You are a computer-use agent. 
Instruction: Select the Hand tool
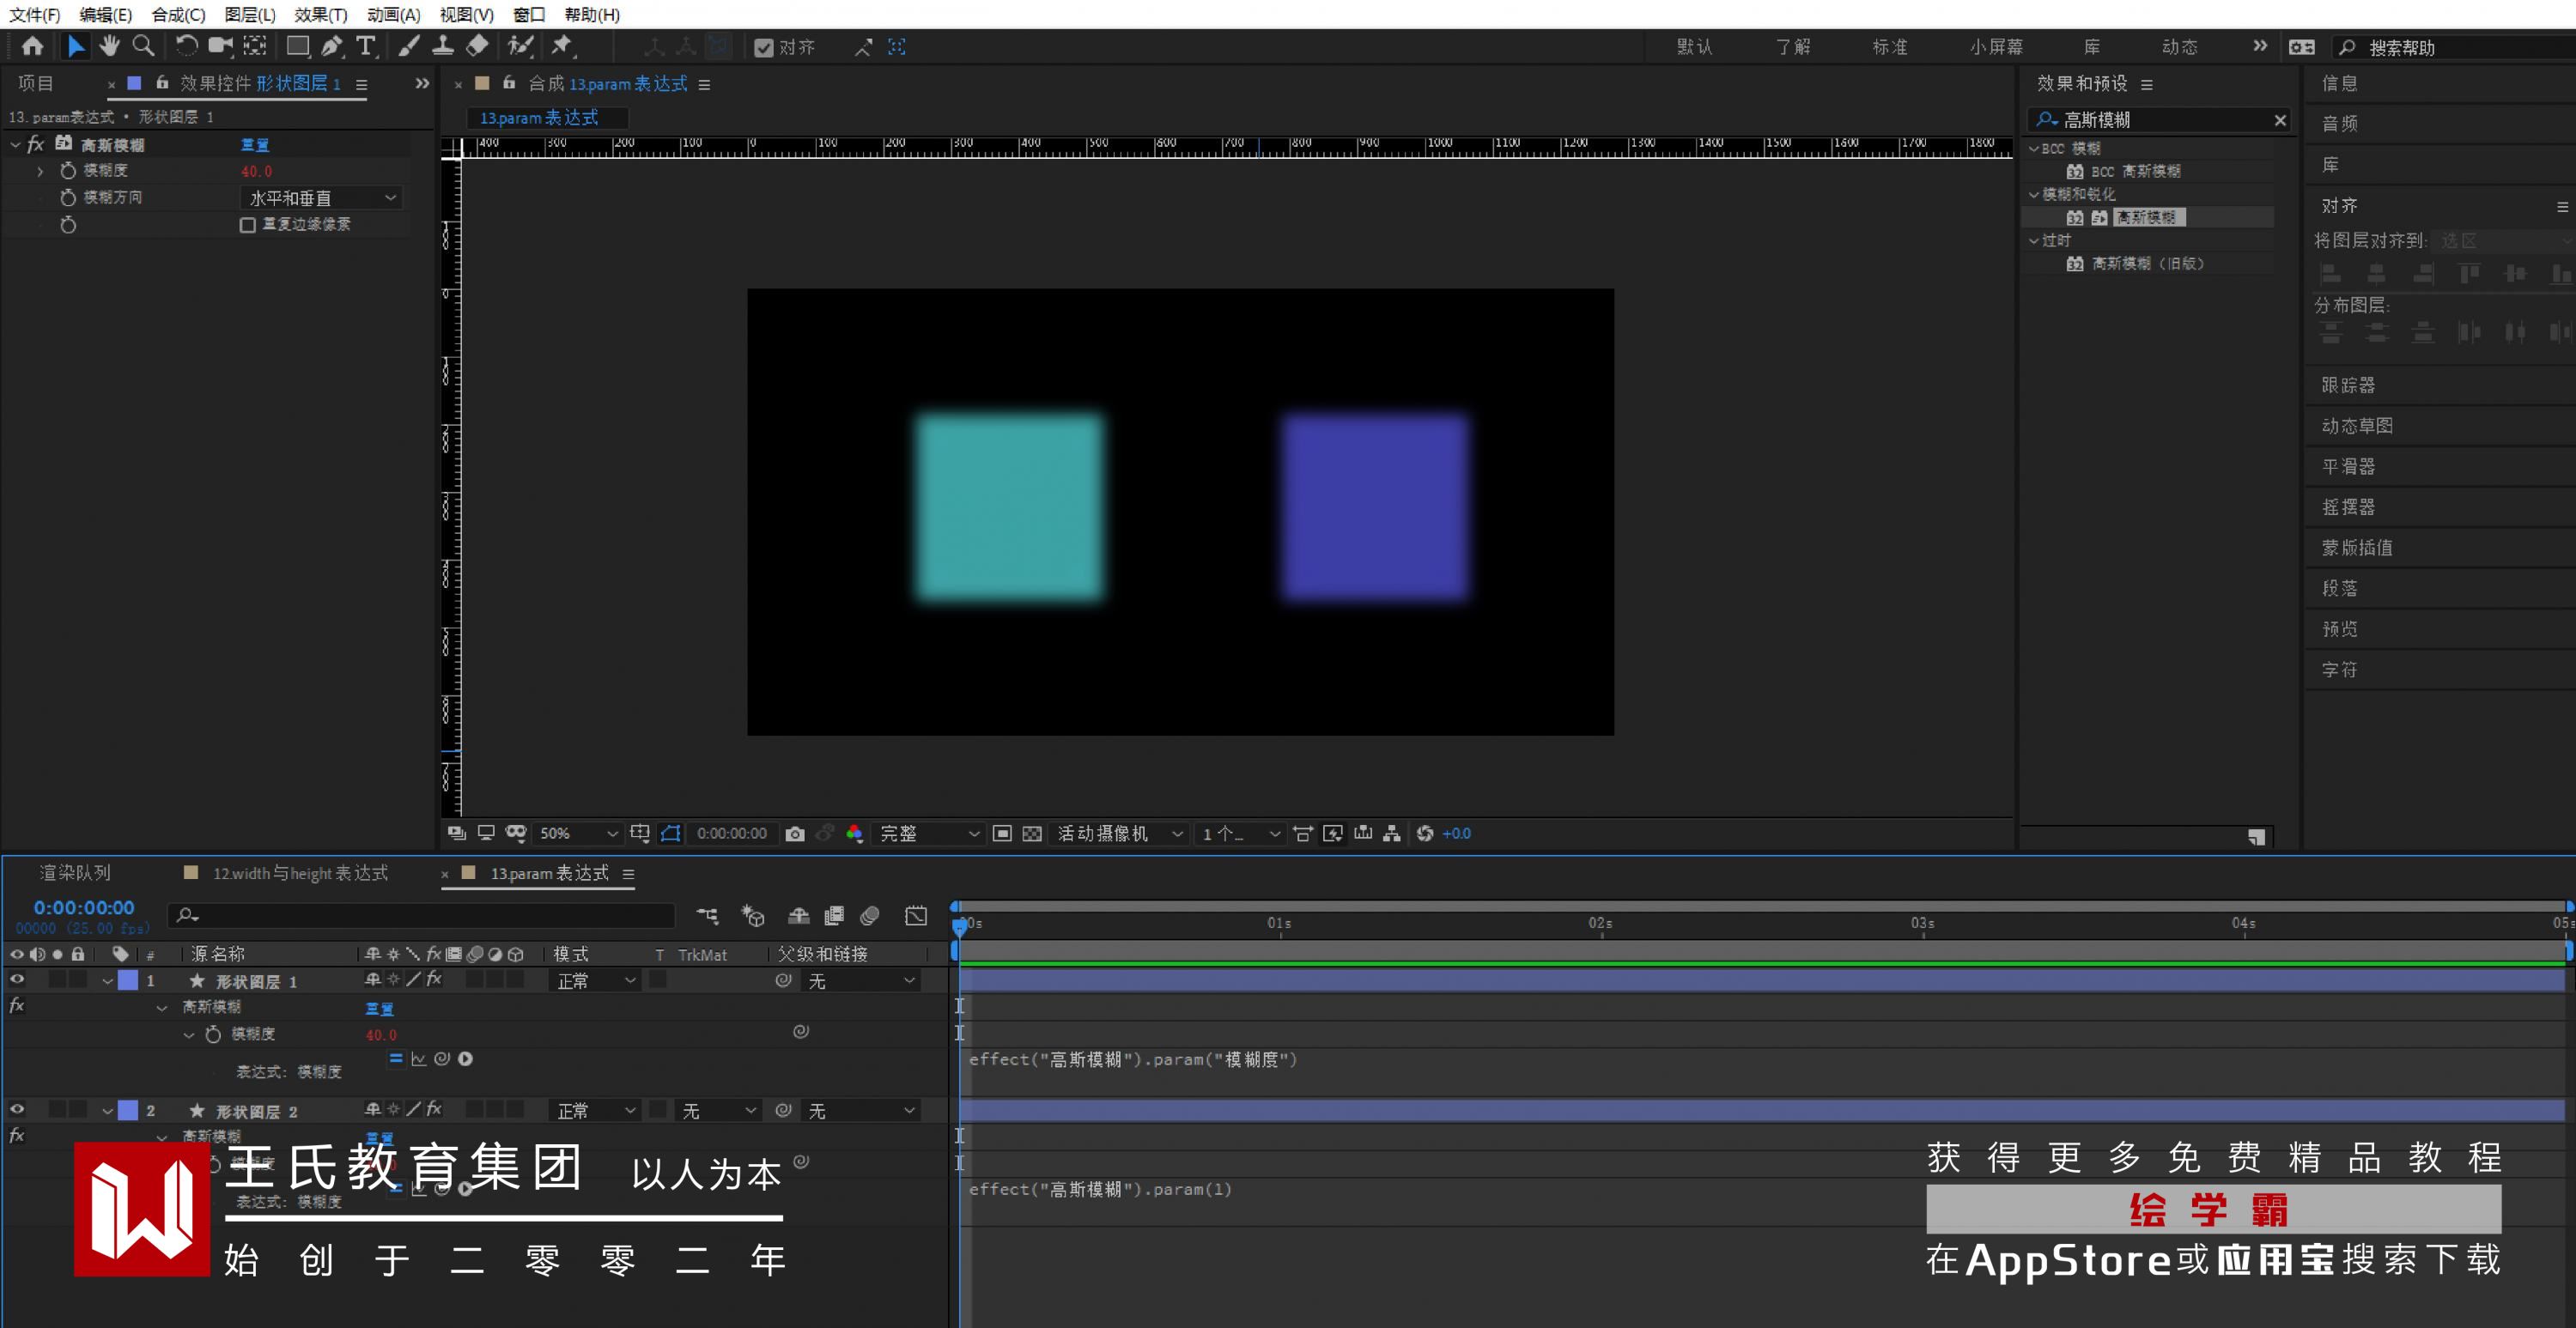109,46
